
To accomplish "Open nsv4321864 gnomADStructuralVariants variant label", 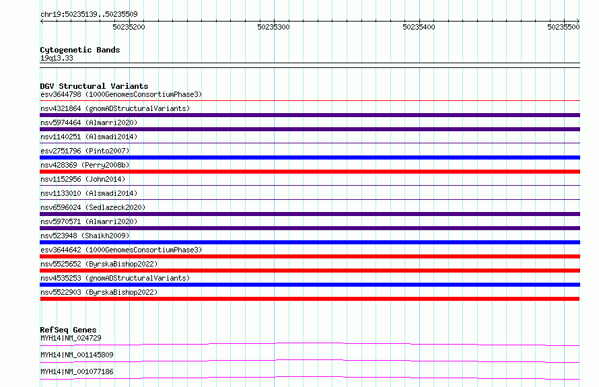I will click(115, 108).
